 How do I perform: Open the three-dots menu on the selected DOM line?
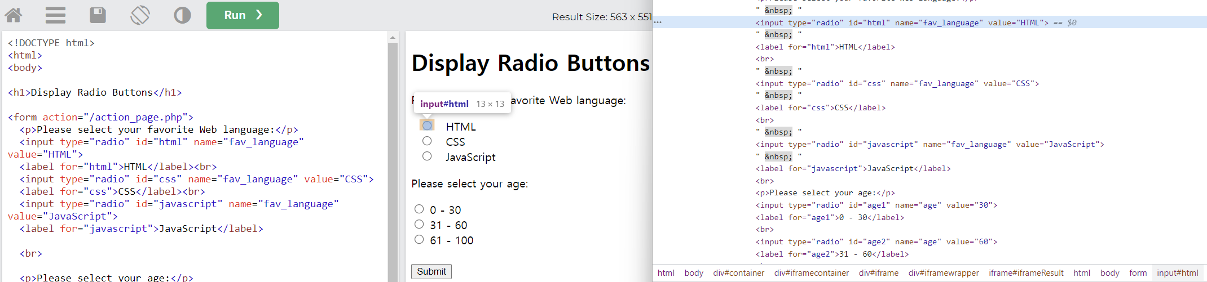point(658,23)
